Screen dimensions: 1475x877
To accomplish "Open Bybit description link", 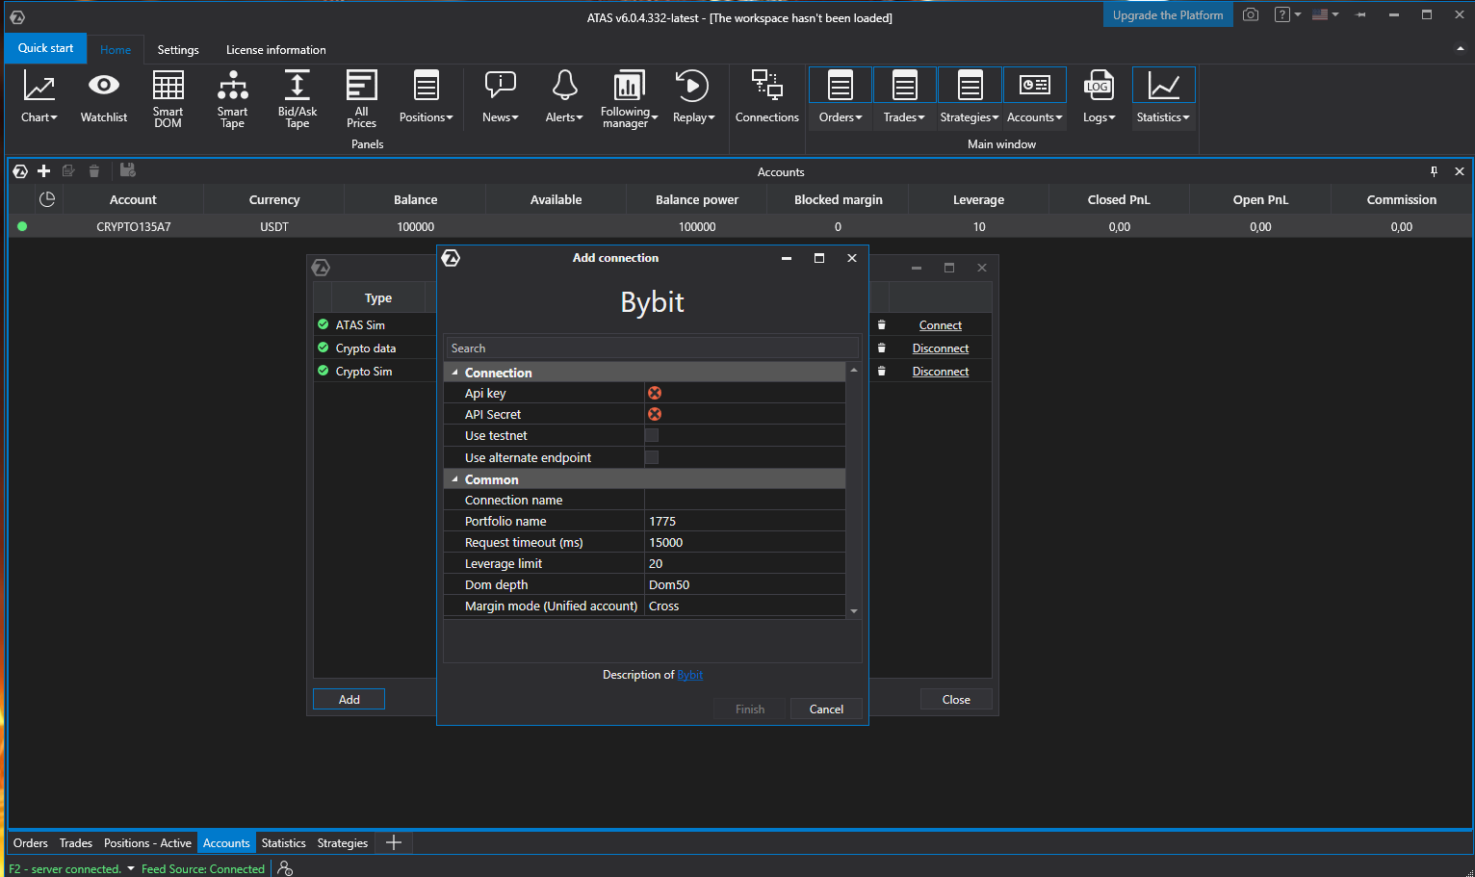I will point(689,675).
